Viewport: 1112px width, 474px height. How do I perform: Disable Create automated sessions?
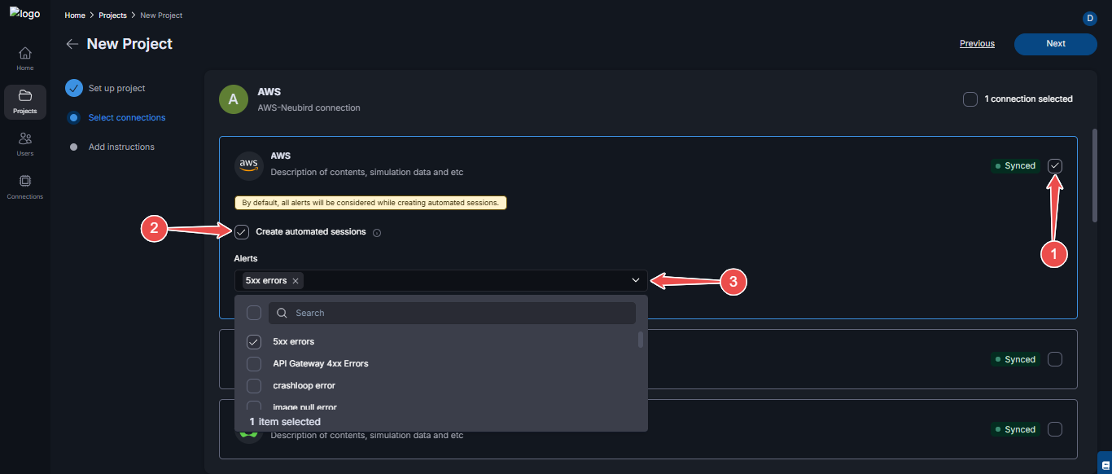click(242, 232)
